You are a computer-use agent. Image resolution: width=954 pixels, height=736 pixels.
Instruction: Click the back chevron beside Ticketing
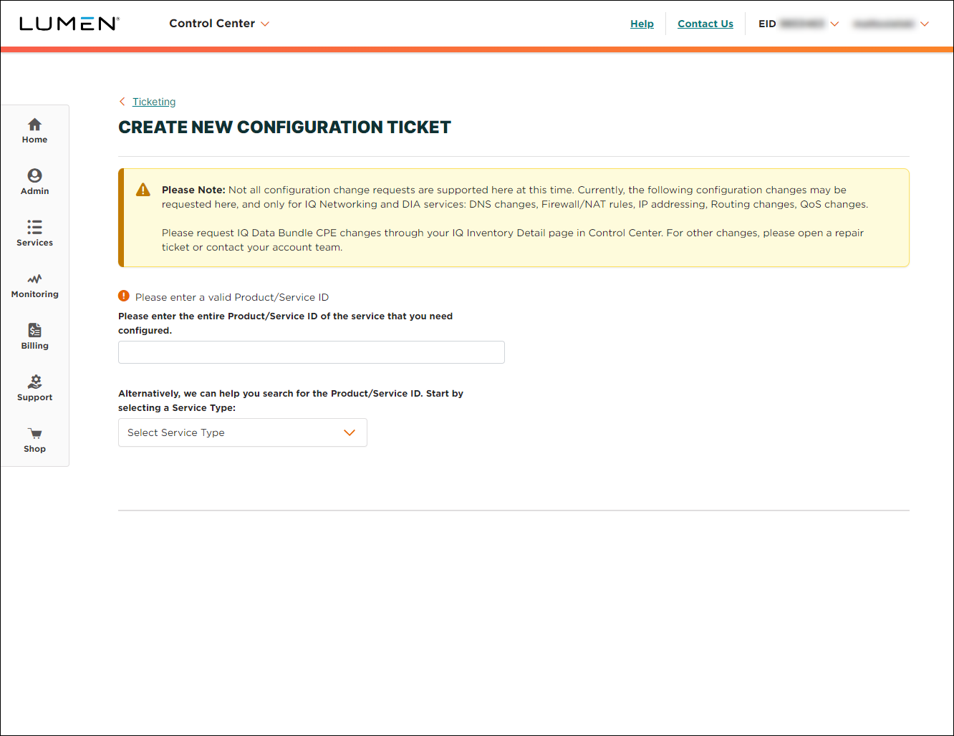pyautogui.click(x=122, y=102)
